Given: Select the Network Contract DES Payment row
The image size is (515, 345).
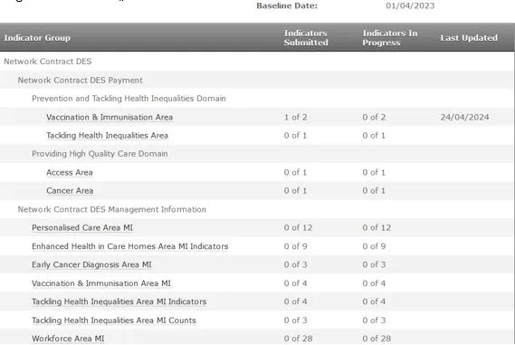Looking at the screenshot, I should tap(257, 81).
